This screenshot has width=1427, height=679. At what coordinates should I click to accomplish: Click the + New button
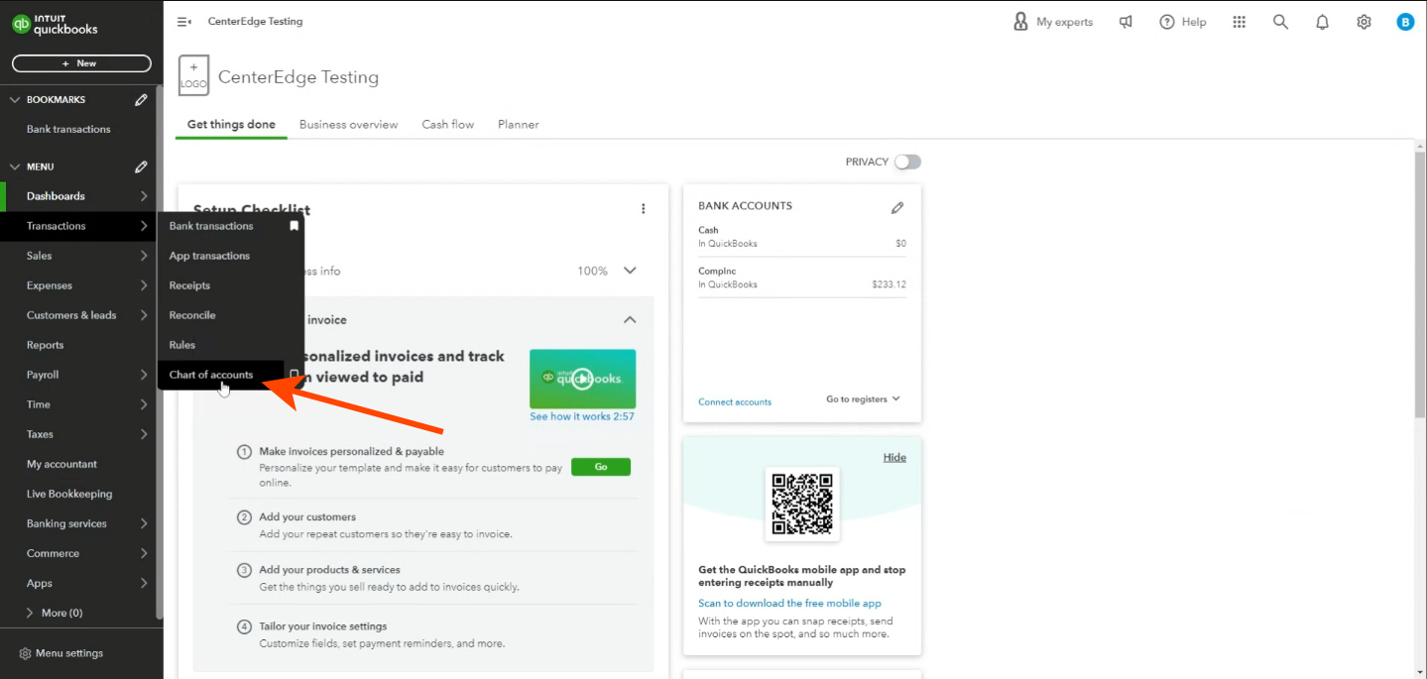81,63
